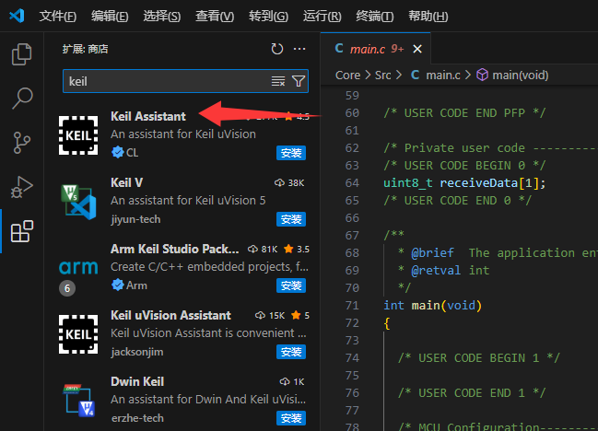Click the Arm Keil Studio 3.5 star rating
The image size is (598, 431).
click(x=297, y=250)
